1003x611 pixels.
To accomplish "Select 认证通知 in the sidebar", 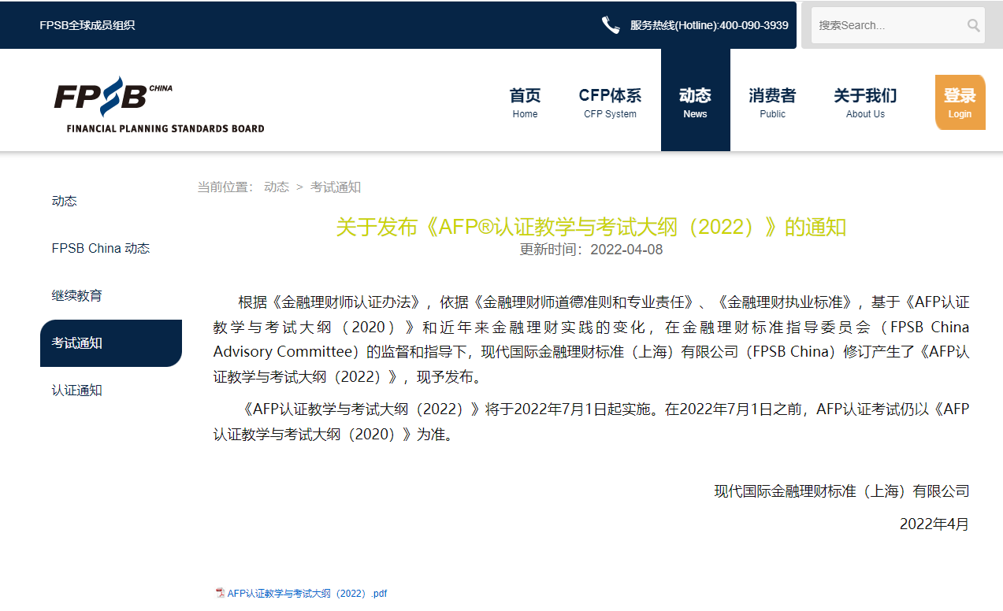I will click(77, 390).
